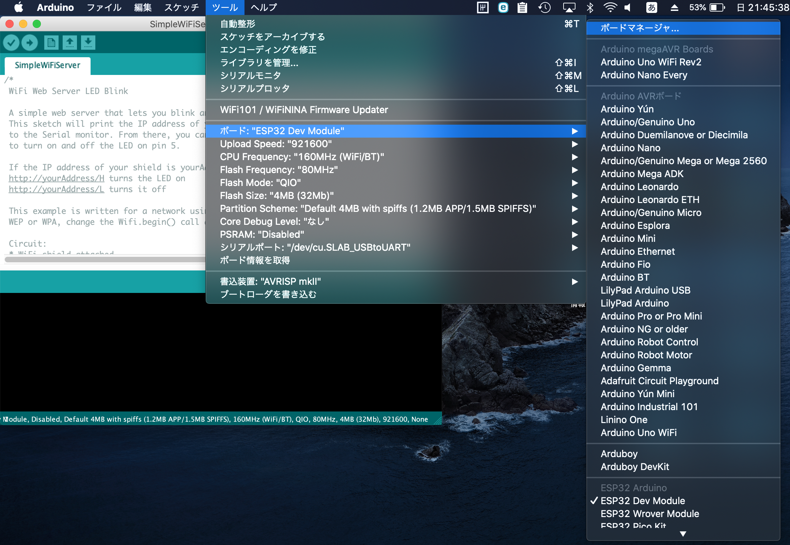The width and height of the screenshot is (790, 545).
Task: Open the ボードマネージャ... entry
Action: [639, 28]
